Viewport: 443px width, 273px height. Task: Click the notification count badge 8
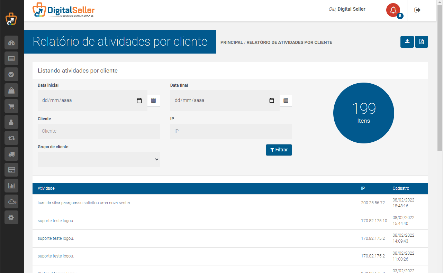click(x=400, y=16)
